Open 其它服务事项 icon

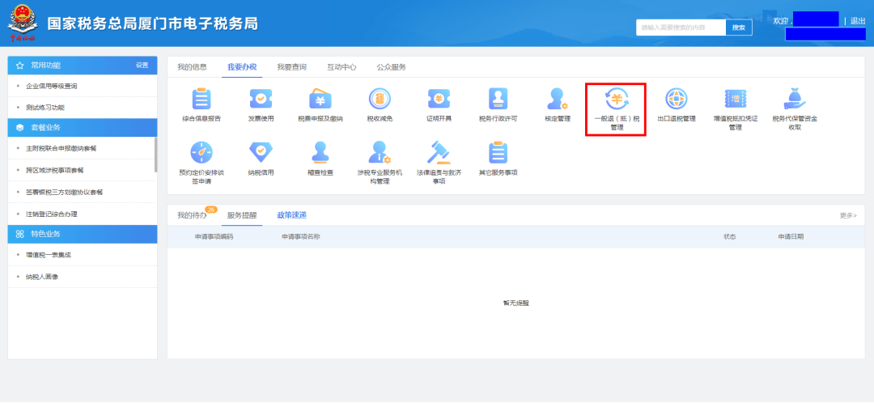pos(499,151)
